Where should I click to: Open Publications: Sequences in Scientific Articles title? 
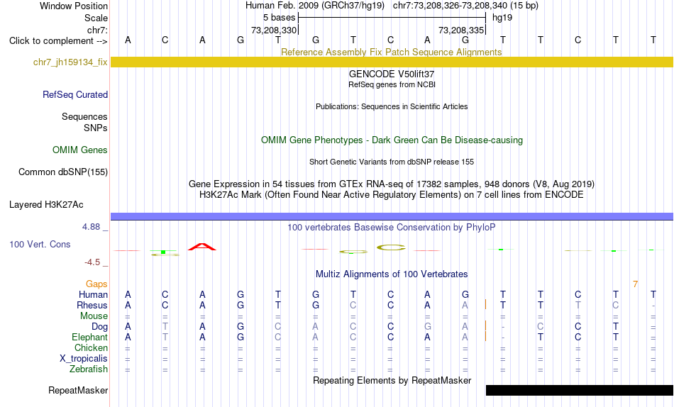coord(392,106)
